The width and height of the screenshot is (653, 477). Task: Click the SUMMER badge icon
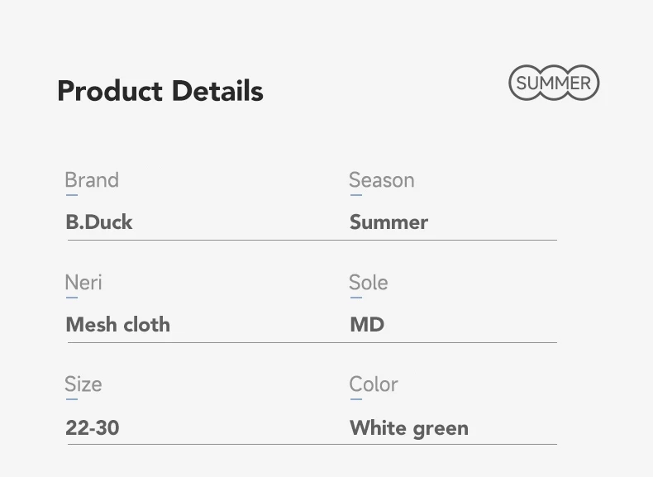coord(554,83)
